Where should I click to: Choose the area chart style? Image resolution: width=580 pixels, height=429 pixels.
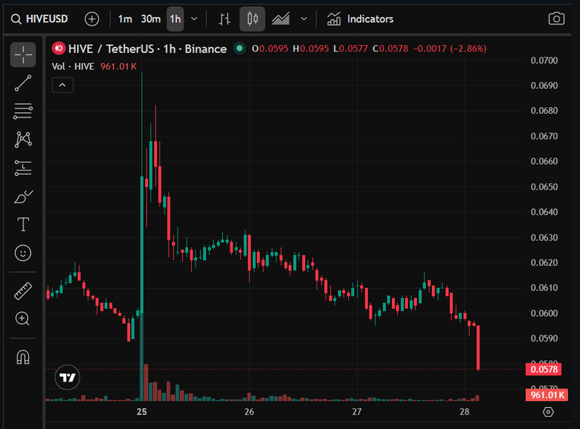(x=281, y=19)
